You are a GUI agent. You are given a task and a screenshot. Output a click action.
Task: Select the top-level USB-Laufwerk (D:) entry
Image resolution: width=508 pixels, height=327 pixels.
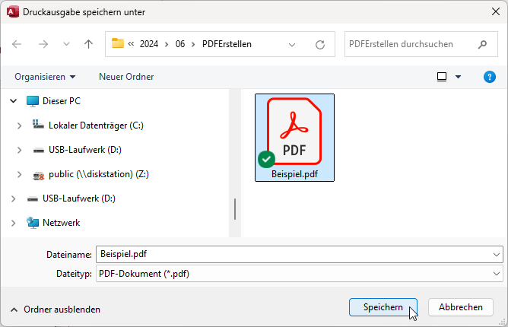[79, 198]
